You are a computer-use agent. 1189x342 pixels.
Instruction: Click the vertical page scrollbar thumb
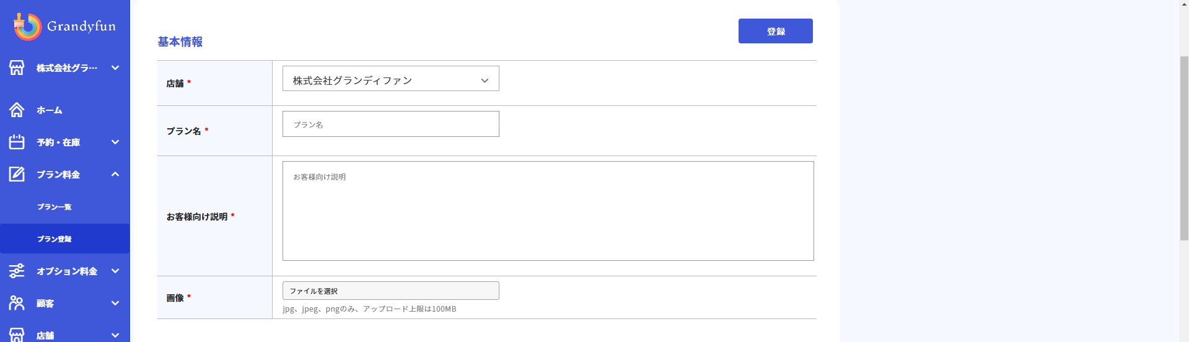(1184, 147)
